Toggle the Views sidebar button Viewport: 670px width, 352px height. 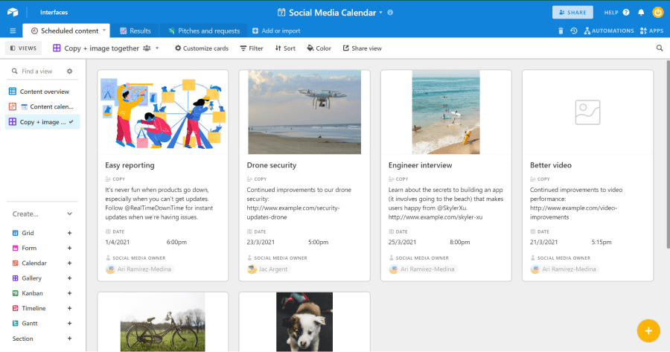coord(24,48)
